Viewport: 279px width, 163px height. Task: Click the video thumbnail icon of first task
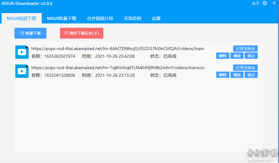(22, 52)
